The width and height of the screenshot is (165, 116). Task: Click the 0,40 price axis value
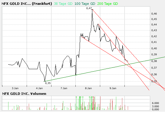point(154,48)
